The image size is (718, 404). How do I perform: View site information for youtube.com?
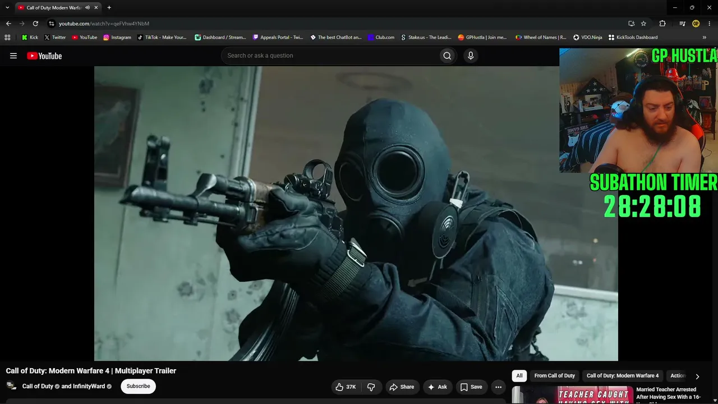click(52, 24)
